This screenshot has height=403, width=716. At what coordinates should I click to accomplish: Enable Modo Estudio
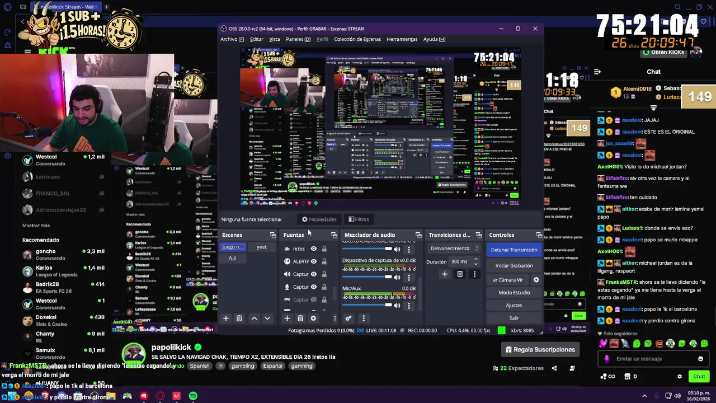(514, 293)
